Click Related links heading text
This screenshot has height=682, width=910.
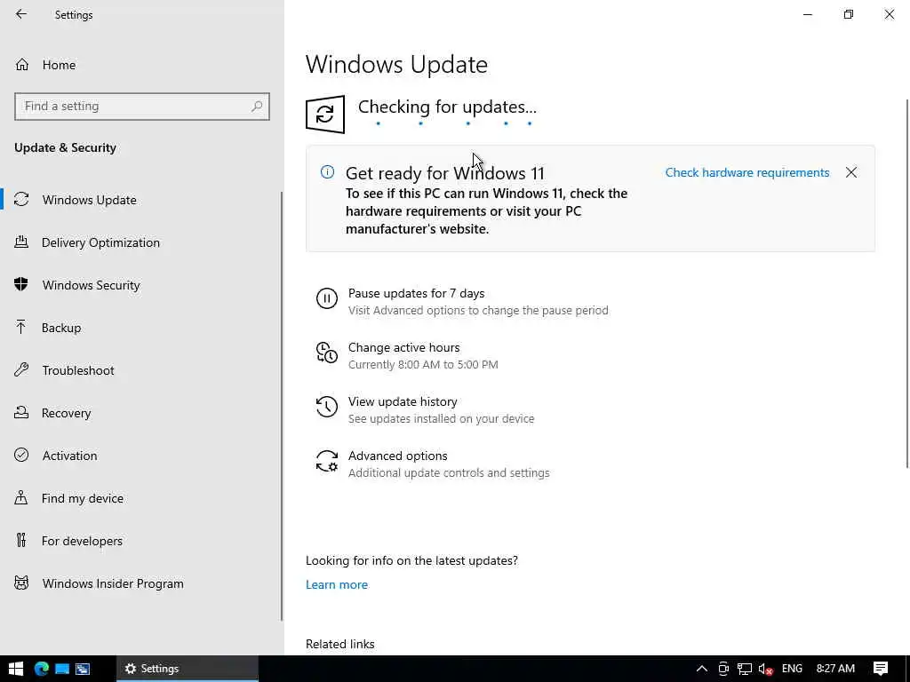(340, 645)
